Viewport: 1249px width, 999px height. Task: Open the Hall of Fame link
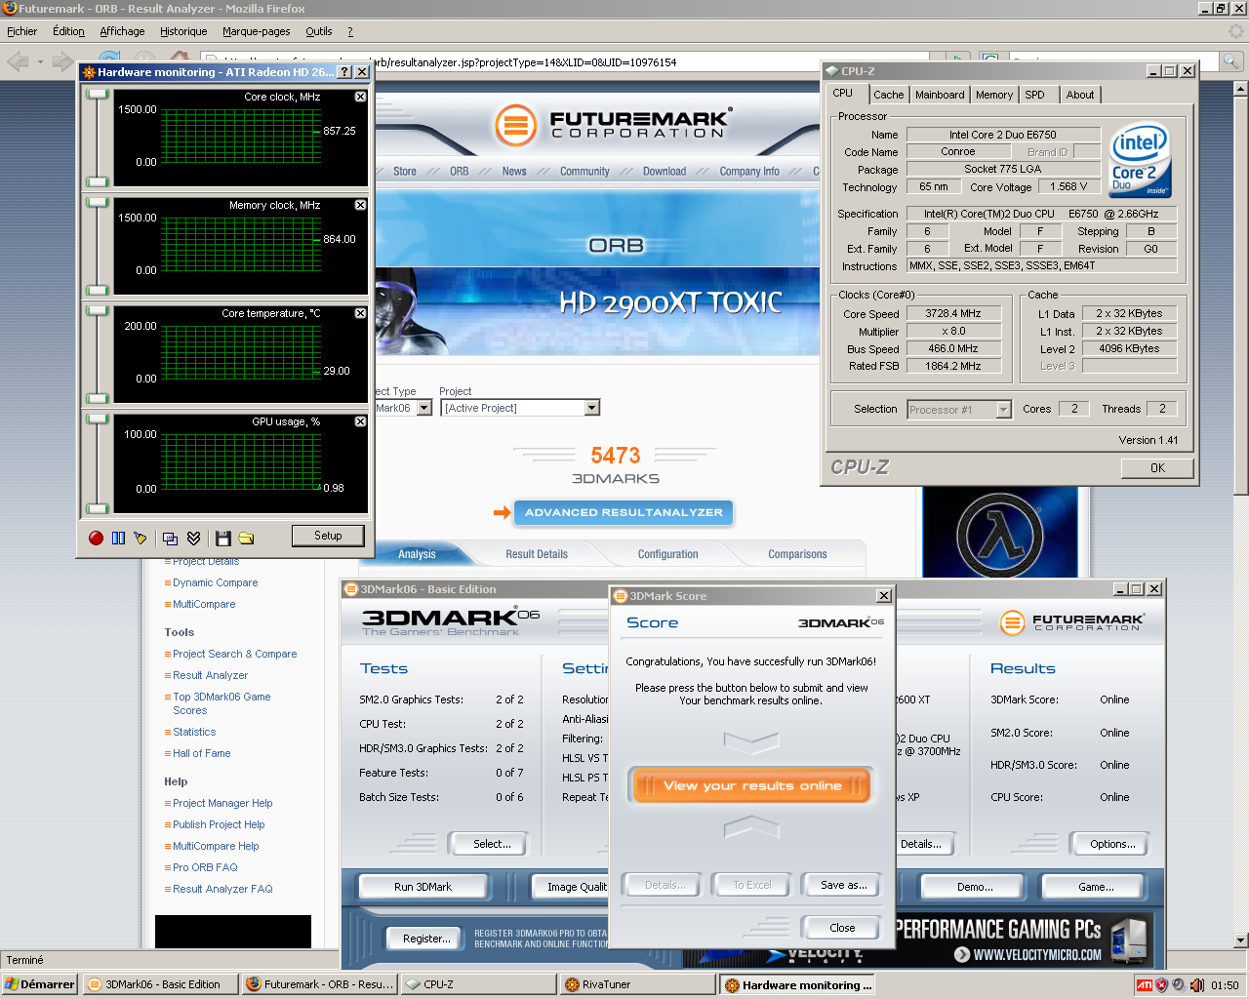point(202,753)
